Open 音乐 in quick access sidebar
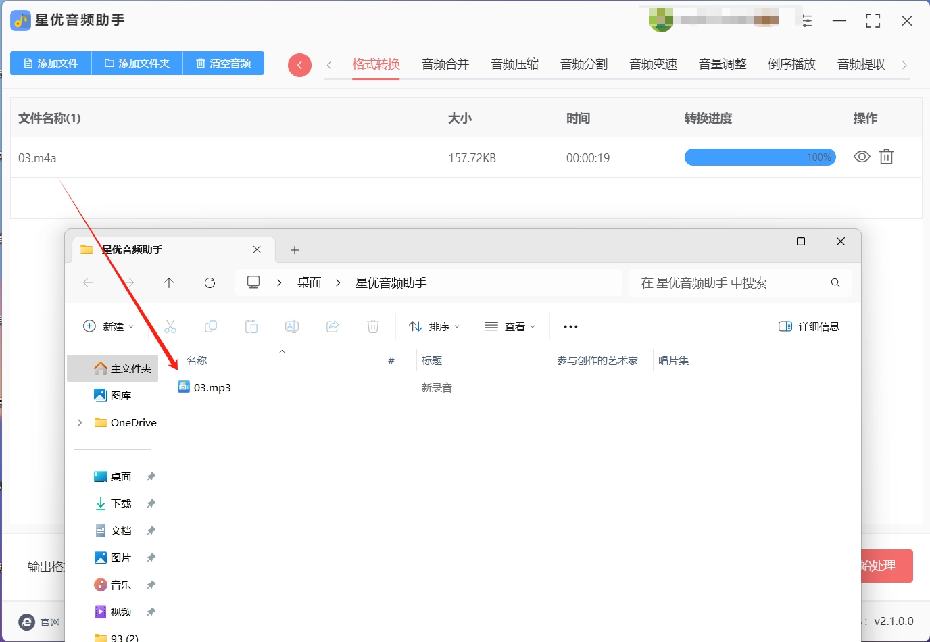 tap(113, 585)
